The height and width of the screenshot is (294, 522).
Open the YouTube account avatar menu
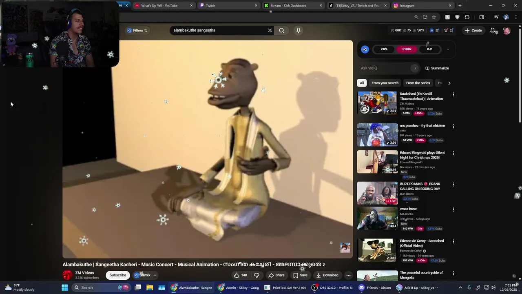click(x=507, y=30)
